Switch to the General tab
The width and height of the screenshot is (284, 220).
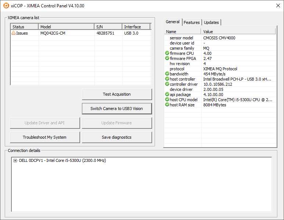click(173, 22)
